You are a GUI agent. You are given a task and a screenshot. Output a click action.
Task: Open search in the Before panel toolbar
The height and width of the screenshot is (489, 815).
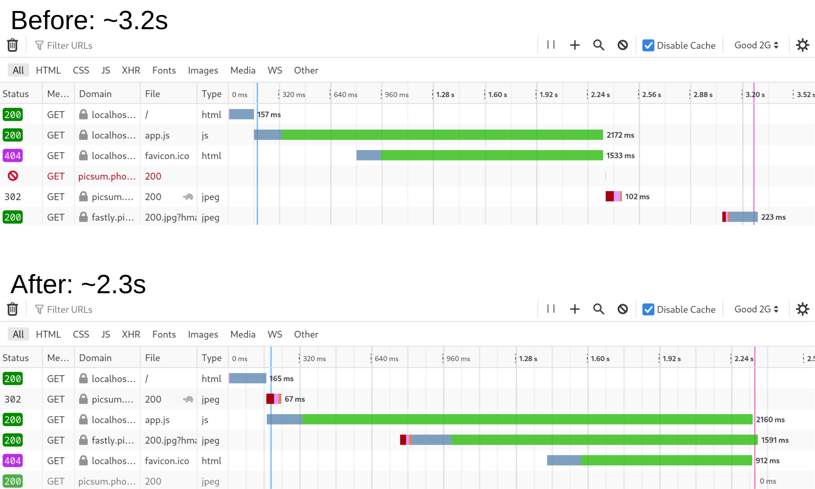tap(598, 45)
